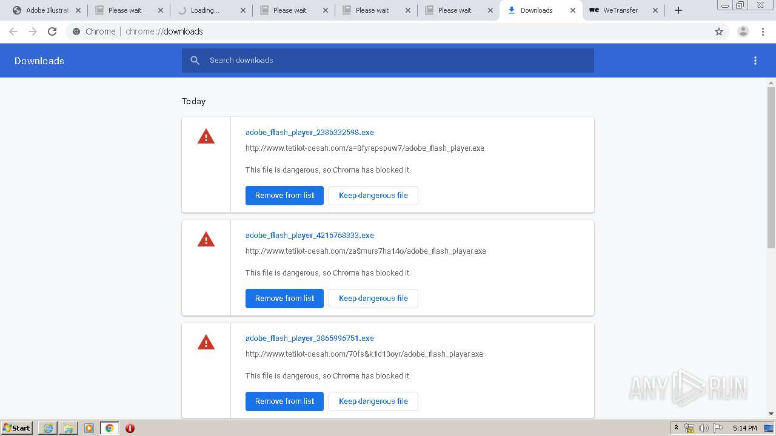Screen dimensions: 776x436
Task: Click the browser forward arrow
Action: tap(33, 31)
